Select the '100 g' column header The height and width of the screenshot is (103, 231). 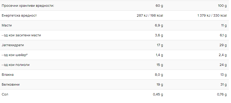tap(222, 6)
